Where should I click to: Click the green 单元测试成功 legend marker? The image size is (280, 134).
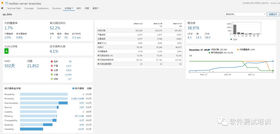[209, 53]
